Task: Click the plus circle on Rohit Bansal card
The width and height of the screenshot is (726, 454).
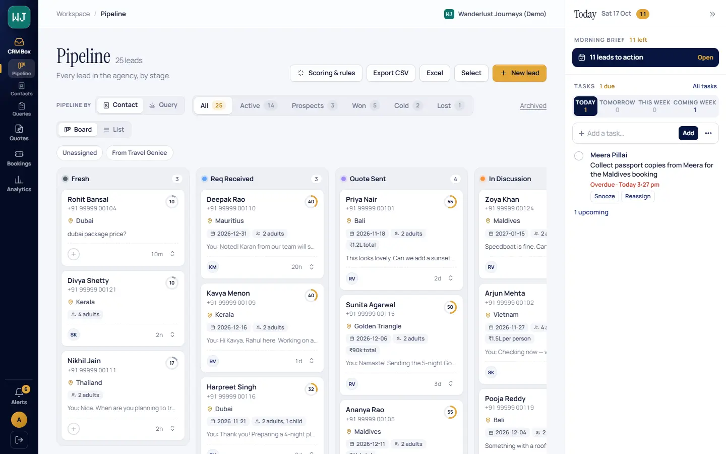Action: 74,254
